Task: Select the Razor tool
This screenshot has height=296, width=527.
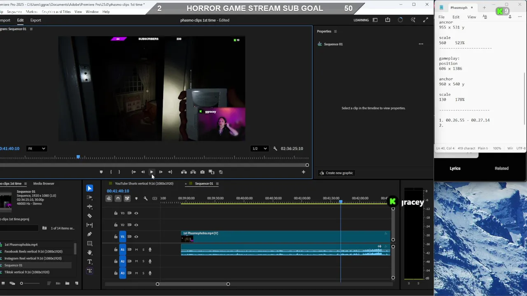Action: pyautogui.click(x=89, y=215)
